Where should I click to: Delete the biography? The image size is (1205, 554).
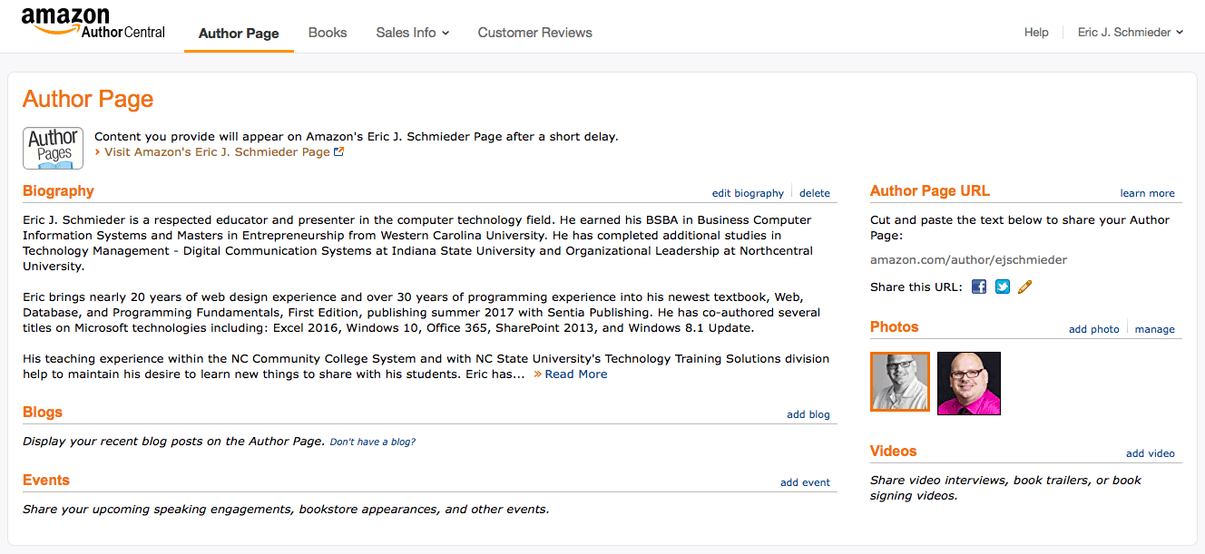[814, 192]
